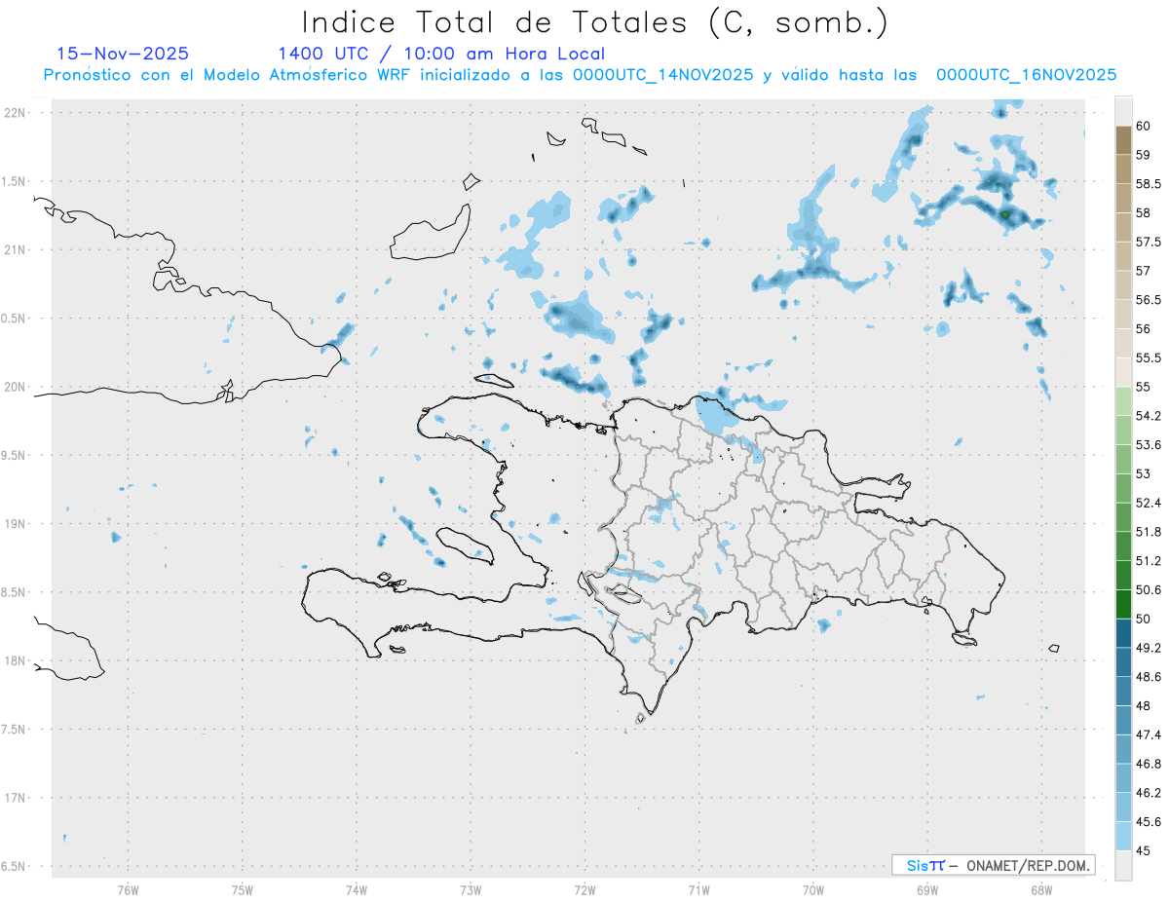Click the 18N latitude label
The image size is (1169, 903).
[x=14, y=661]
